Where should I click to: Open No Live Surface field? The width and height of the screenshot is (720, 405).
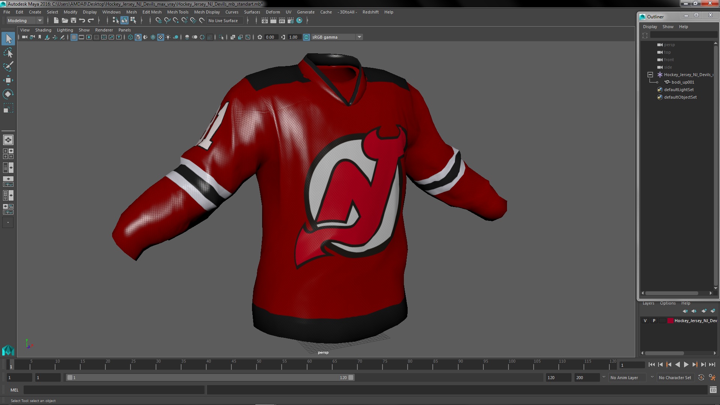225,21
